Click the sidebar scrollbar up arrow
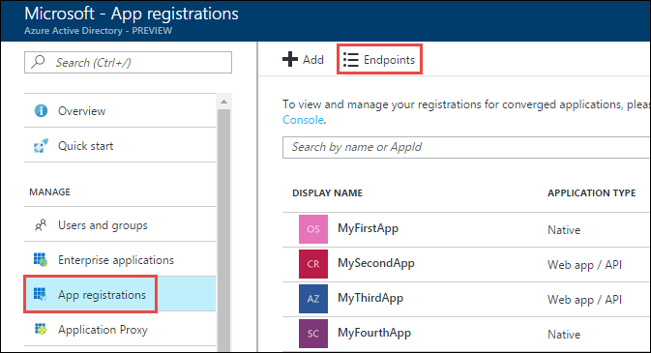 (x=223, y=102)
